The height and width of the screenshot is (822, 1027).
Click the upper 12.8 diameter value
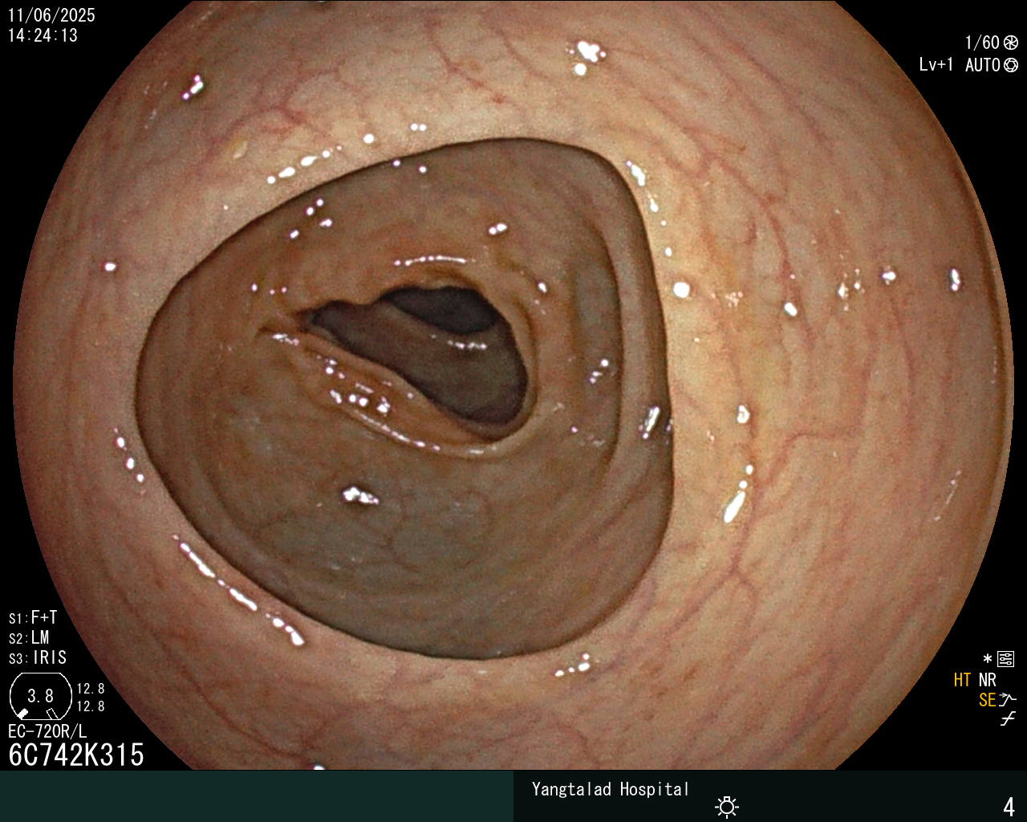91,689
